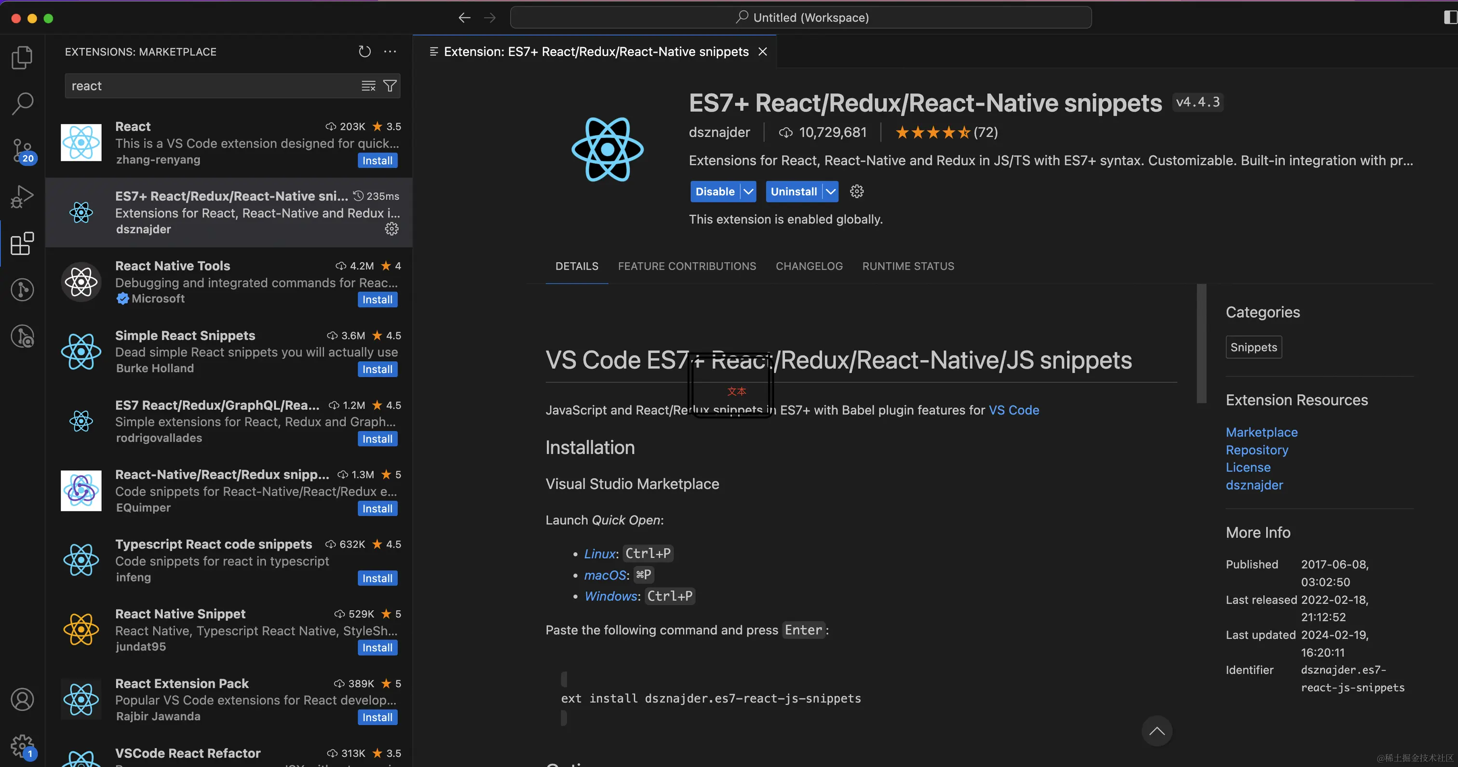Image resolution: width=1458 pixels, height=767 pixels.
Task: Open the Changelog tab
Action: [x=809, y=266]
